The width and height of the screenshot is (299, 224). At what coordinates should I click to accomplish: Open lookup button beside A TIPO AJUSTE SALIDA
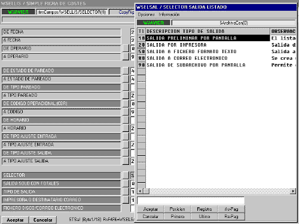coord(126,161)
